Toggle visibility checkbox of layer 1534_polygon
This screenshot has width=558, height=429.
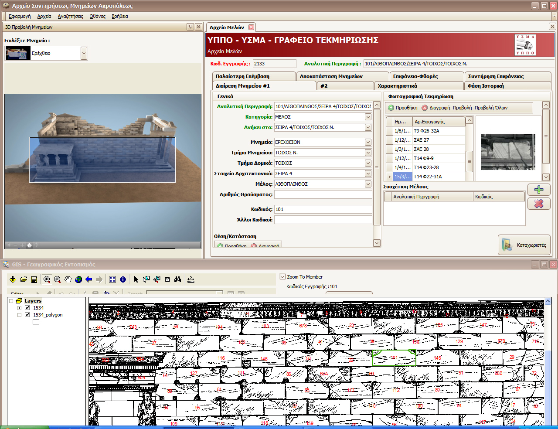(x=27, y=315)
